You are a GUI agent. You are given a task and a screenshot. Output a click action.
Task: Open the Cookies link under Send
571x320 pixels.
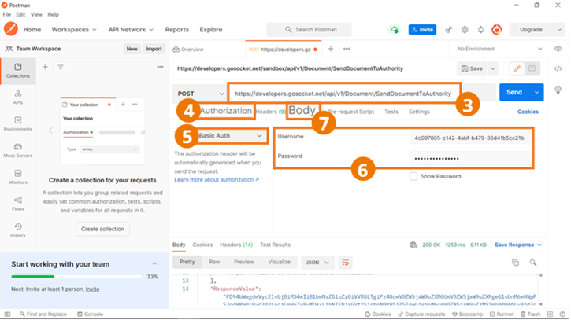[x=528, y=112]
